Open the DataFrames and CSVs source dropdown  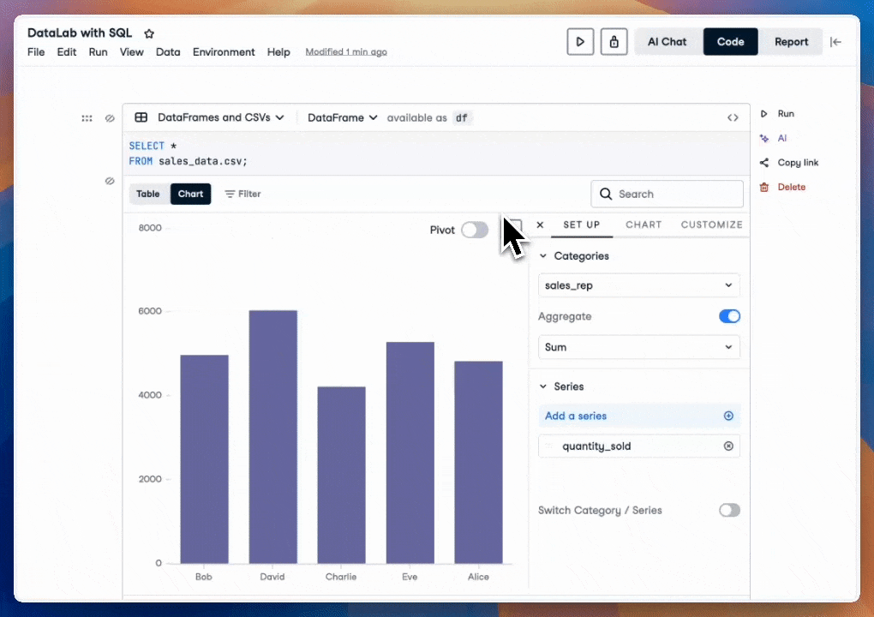click(221, 117)
